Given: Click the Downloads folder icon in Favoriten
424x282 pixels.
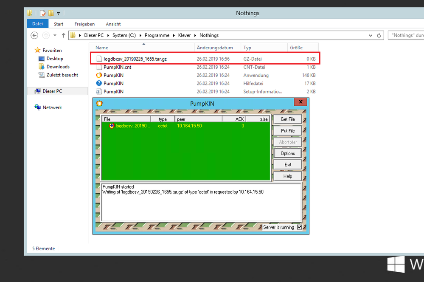Looking at the screenshot, I should click(x=42, y=67).
